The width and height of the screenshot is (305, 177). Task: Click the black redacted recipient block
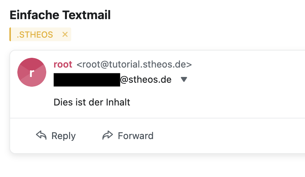click(87, 79)
